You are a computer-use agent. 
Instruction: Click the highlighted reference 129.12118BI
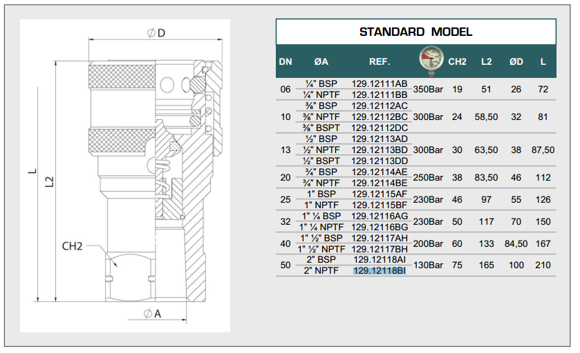[x=380, y=271]
